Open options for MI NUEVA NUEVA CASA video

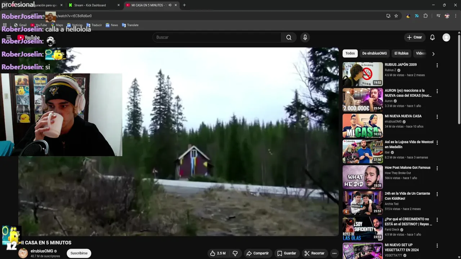click(437, 117)
